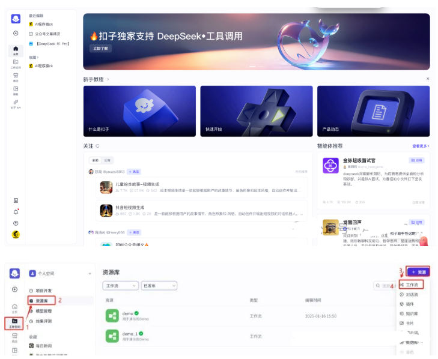
Task: Open the 快速开始 tutorial card
Action: [257, 111]
